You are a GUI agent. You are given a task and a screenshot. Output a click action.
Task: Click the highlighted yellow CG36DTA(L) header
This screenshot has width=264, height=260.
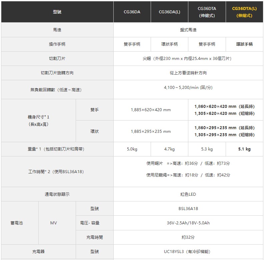tap(244, 12)
